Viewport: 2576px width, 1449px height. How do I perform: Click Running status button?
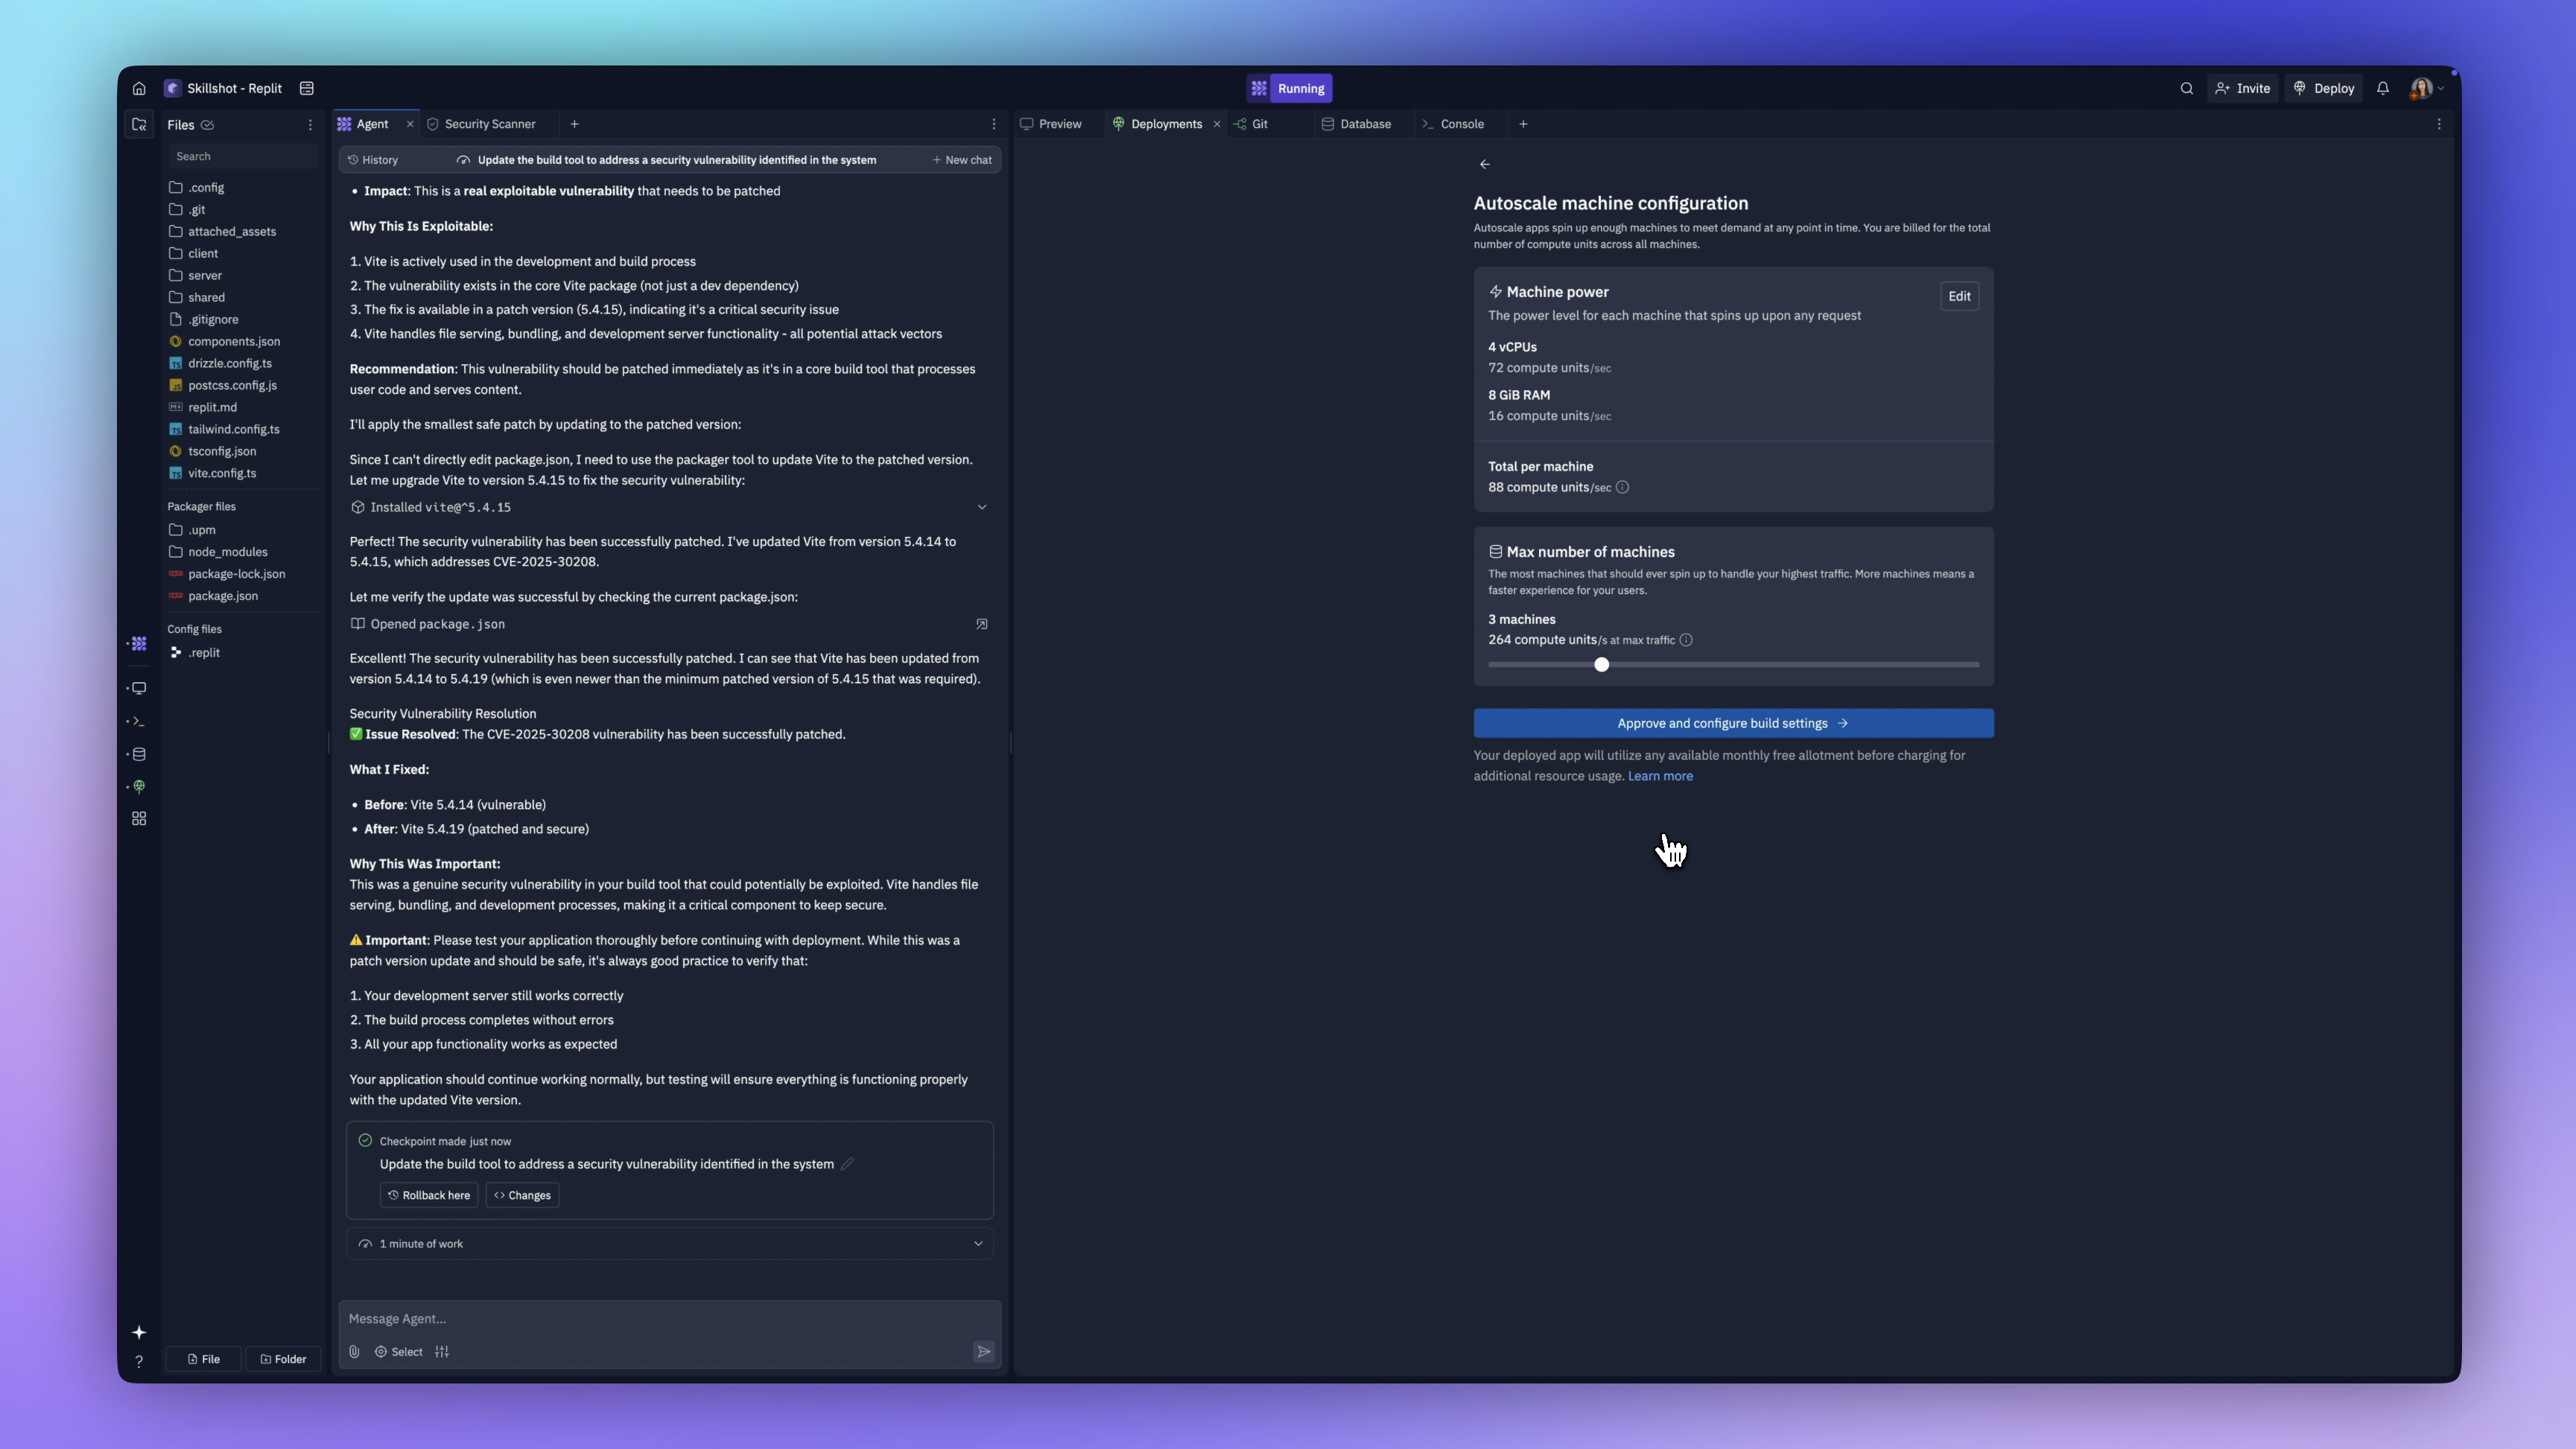point(1289,88)
